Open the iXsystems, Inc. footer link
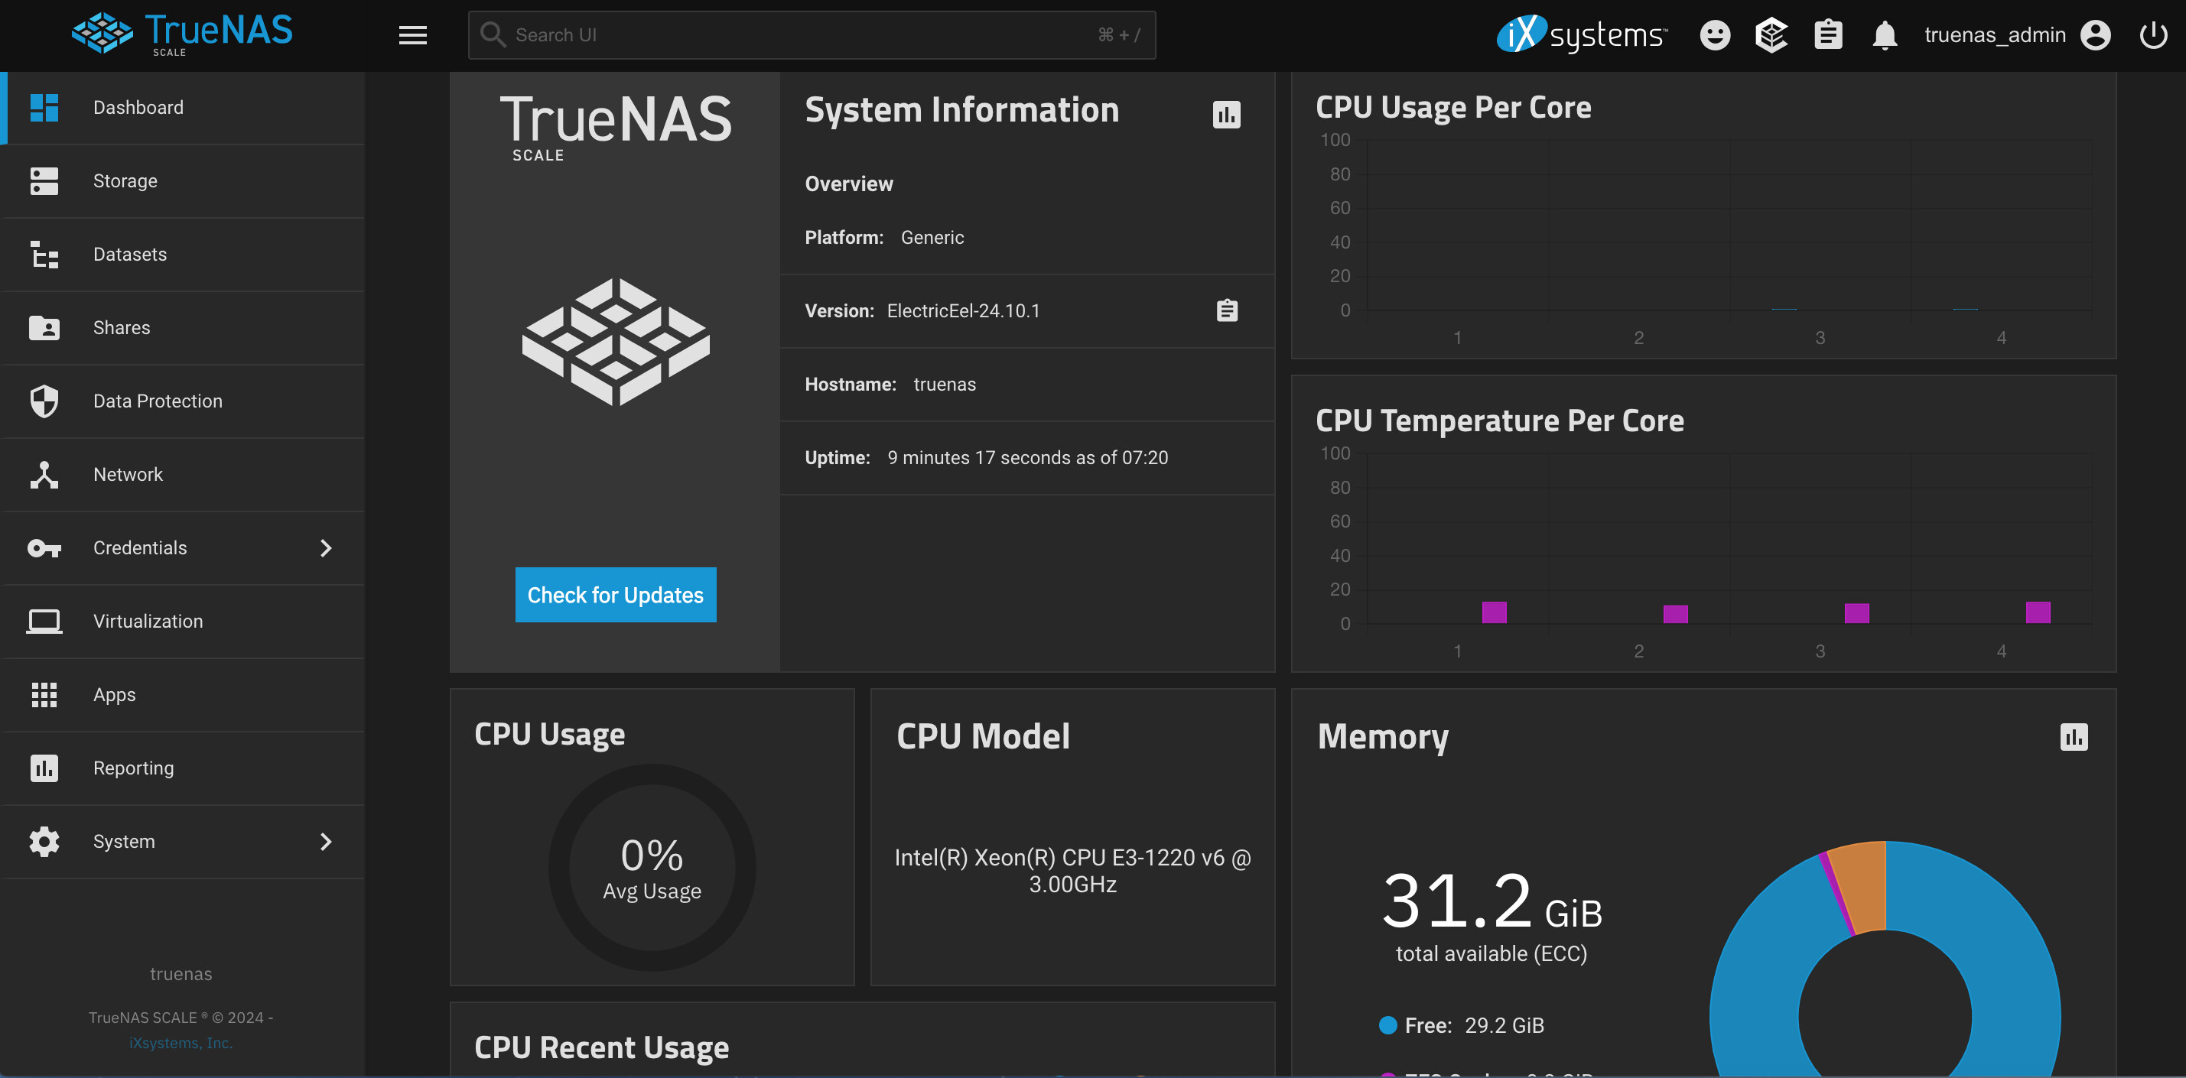Screen dimensions: 2186x1078 click(181, 1042)
